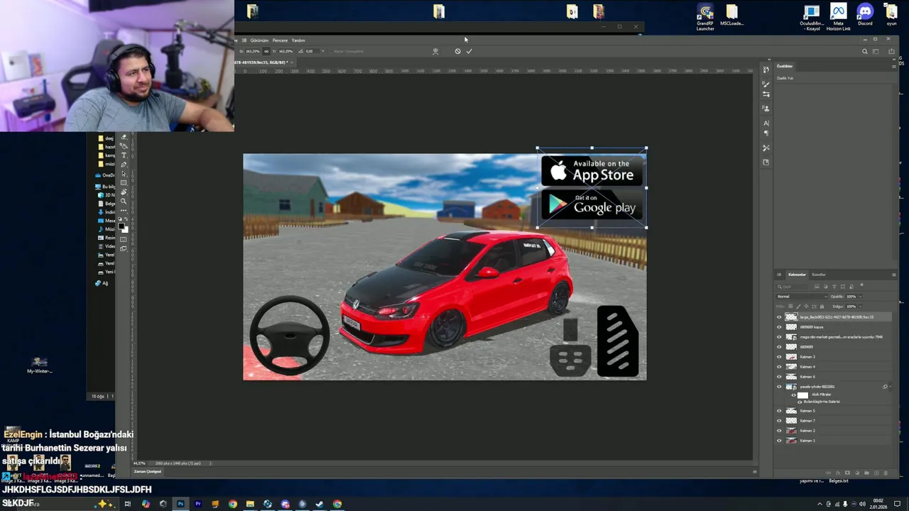The height and width of the screenshot is (511, 909).
Task: Click the default colors icon
Action: point(120,219)
